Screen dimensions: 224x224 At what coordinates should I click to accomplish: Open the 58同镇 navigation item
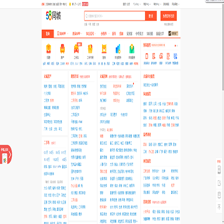coord(149,34)
